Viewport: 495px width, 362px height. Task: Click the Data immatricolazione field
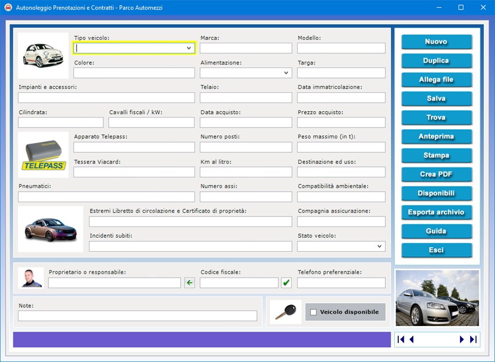[341, 97]
